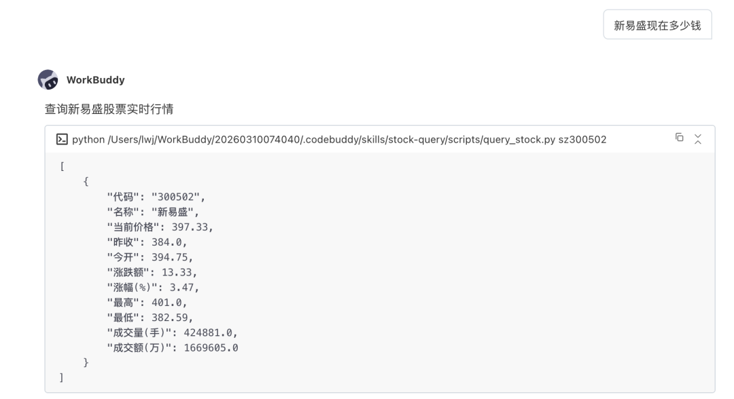The height and width of the screenshot is (399, 734).
Task: Click the 名称 新易盛 output line
Action: point(153,212)
